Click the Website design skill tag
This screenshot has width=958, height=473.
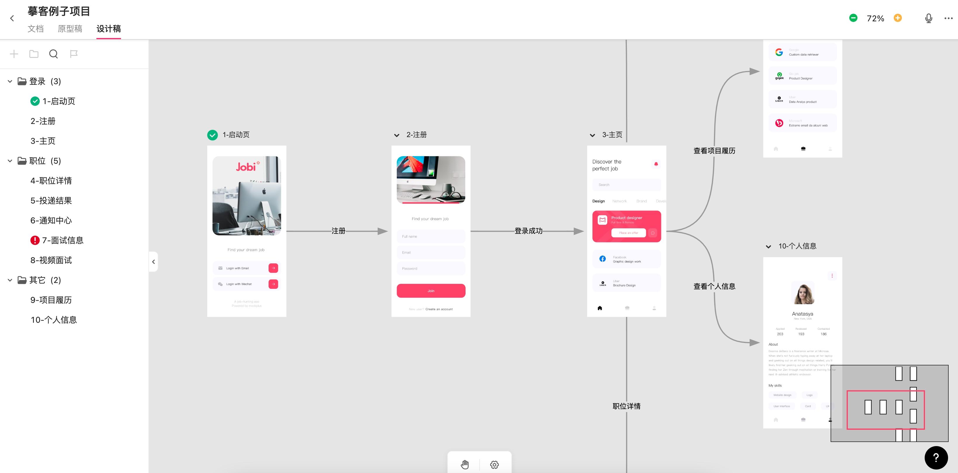782,395
